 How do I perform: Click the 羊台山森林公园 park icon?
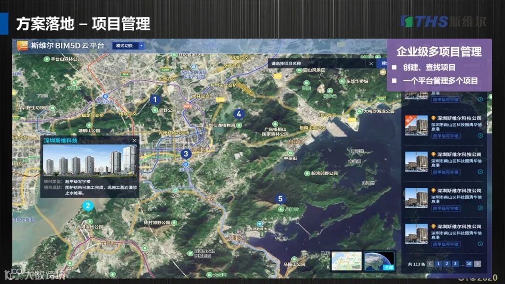[x=47, y=59]
